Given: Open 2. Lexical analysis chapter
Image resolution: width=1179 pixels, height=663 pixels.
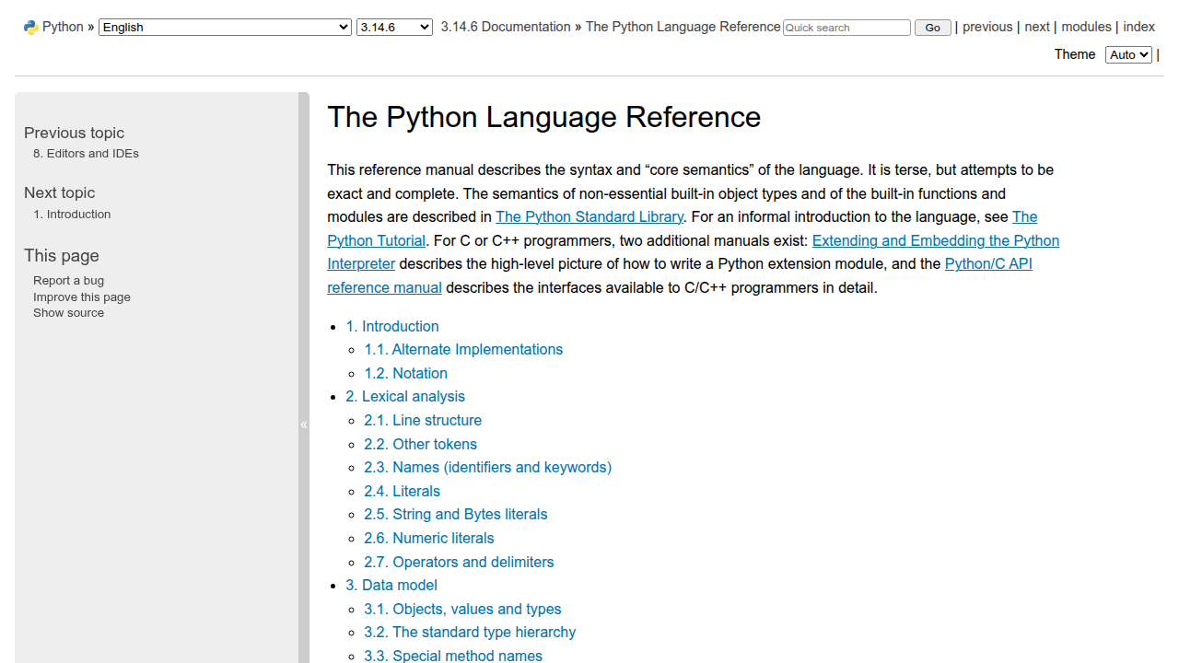Looking at the screenshot, I should click(x=405, y=397).
